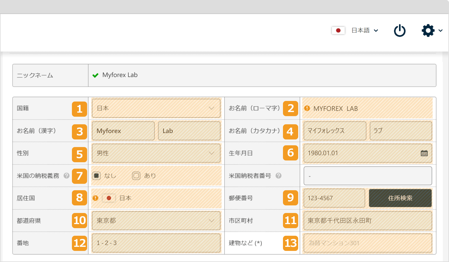Open the calendar icon in birthdate field
The width and height of the screenshot is (449, 262).
coord(424,153)
